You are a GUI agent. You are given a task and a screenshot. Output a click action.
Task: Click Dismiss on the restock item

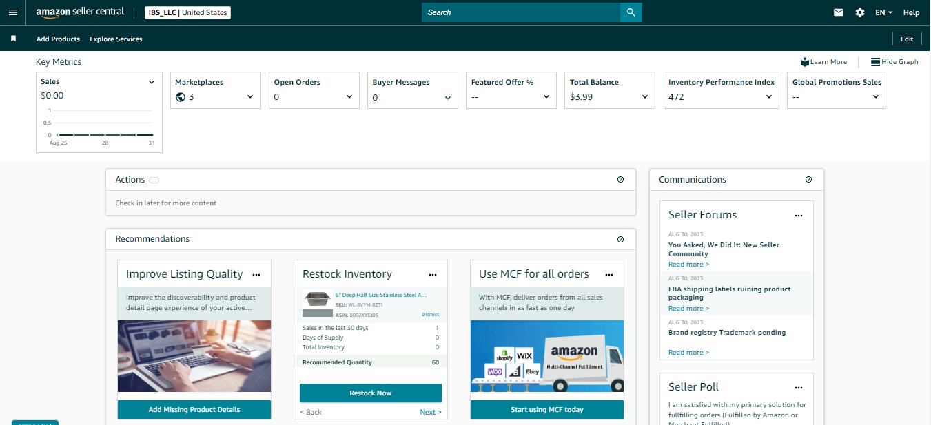pos(430,315)
